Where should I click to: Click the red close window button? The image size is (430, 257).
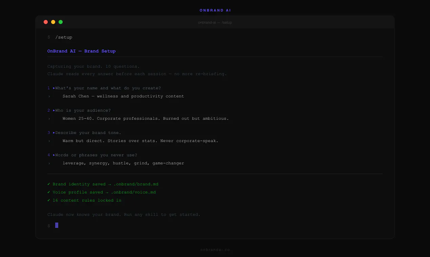point(46,22)
